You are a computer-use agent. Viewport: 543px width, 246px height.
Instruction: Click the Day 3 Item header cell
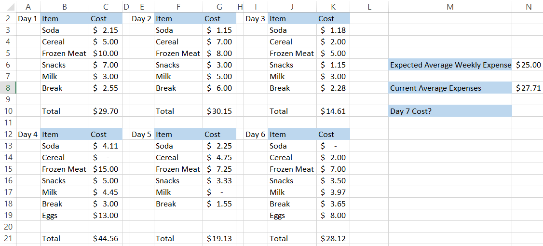point(292,19)
